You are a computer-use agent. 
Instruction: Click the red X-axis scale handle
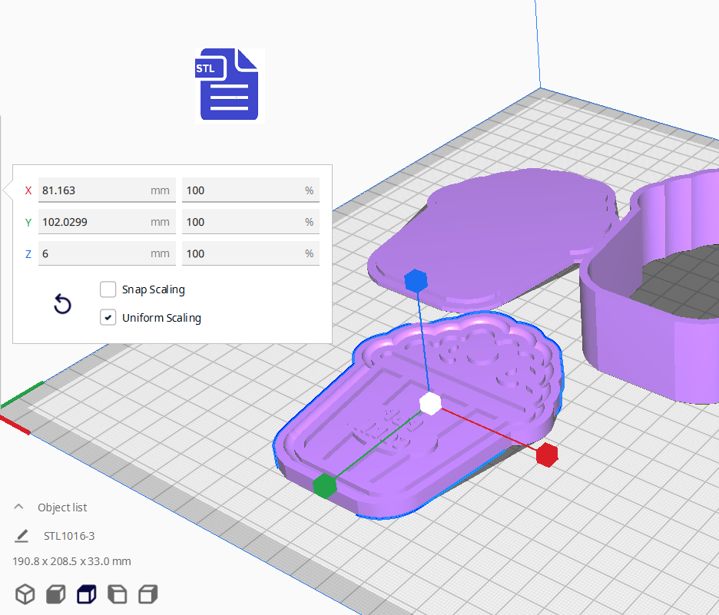(546, 455)
